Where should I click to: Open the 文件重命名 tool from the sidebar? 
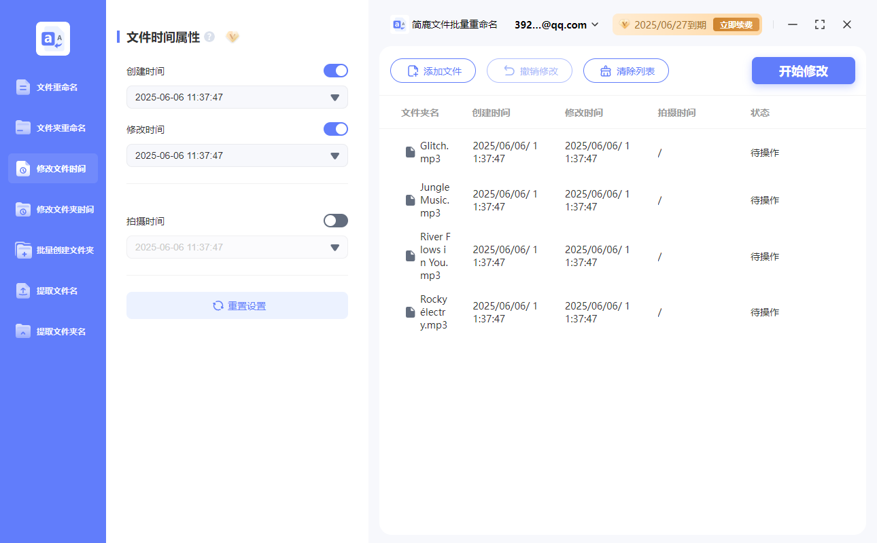click(x=52, y=87)
